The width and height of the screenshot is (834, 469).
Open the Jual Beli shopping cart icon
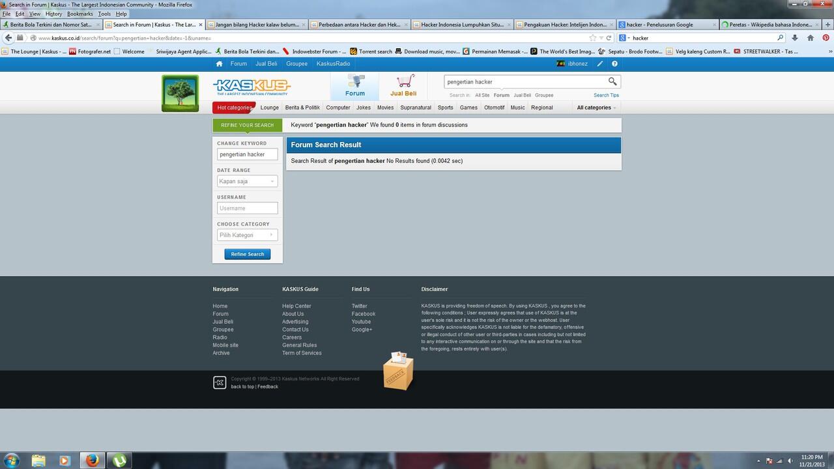pyautogui.click(x=403, y=85)
